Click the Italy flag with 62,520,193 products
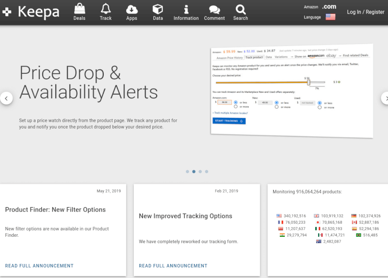The height and width of the screenshot is (278, 388). [318, 229]
